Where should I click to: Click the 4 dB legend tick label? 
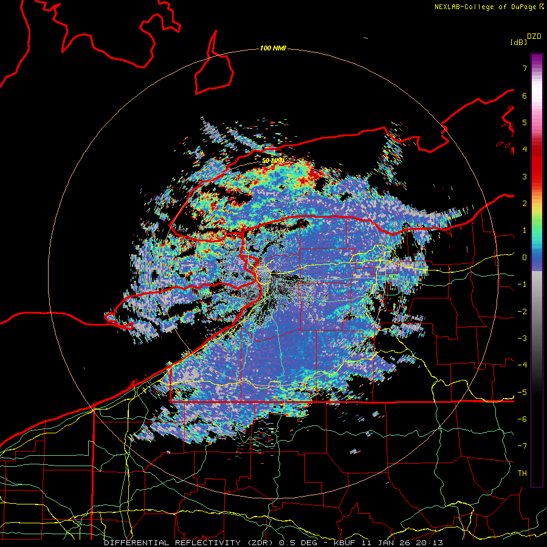click(525, 150)
